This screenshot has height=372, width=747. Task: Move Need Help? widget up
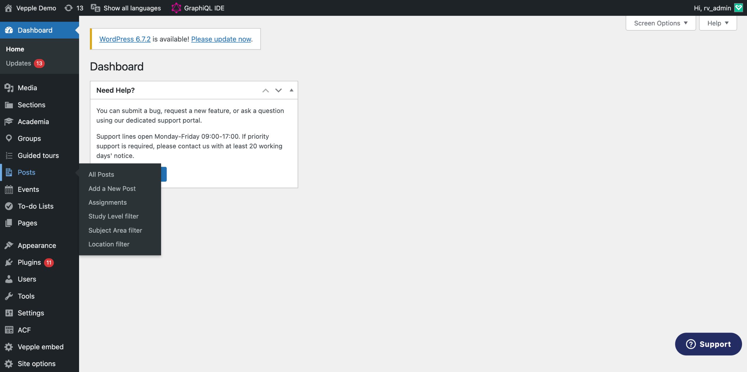pyautogui.click(x=265, y=90)
